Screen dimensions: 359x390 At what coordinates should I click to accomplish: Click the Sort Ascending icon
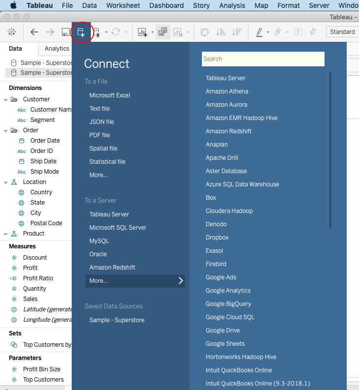coord(221,32)
